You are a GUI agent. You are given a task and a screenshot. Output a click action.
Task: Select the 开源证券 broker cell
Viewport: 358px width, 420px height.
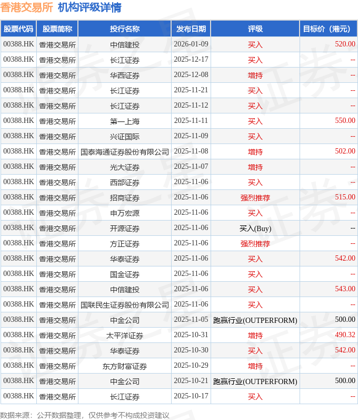click(125, 228)
